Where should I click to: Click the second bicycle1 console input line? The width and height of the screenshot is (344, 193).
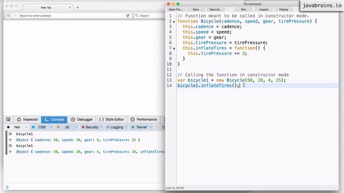[24, 146]
